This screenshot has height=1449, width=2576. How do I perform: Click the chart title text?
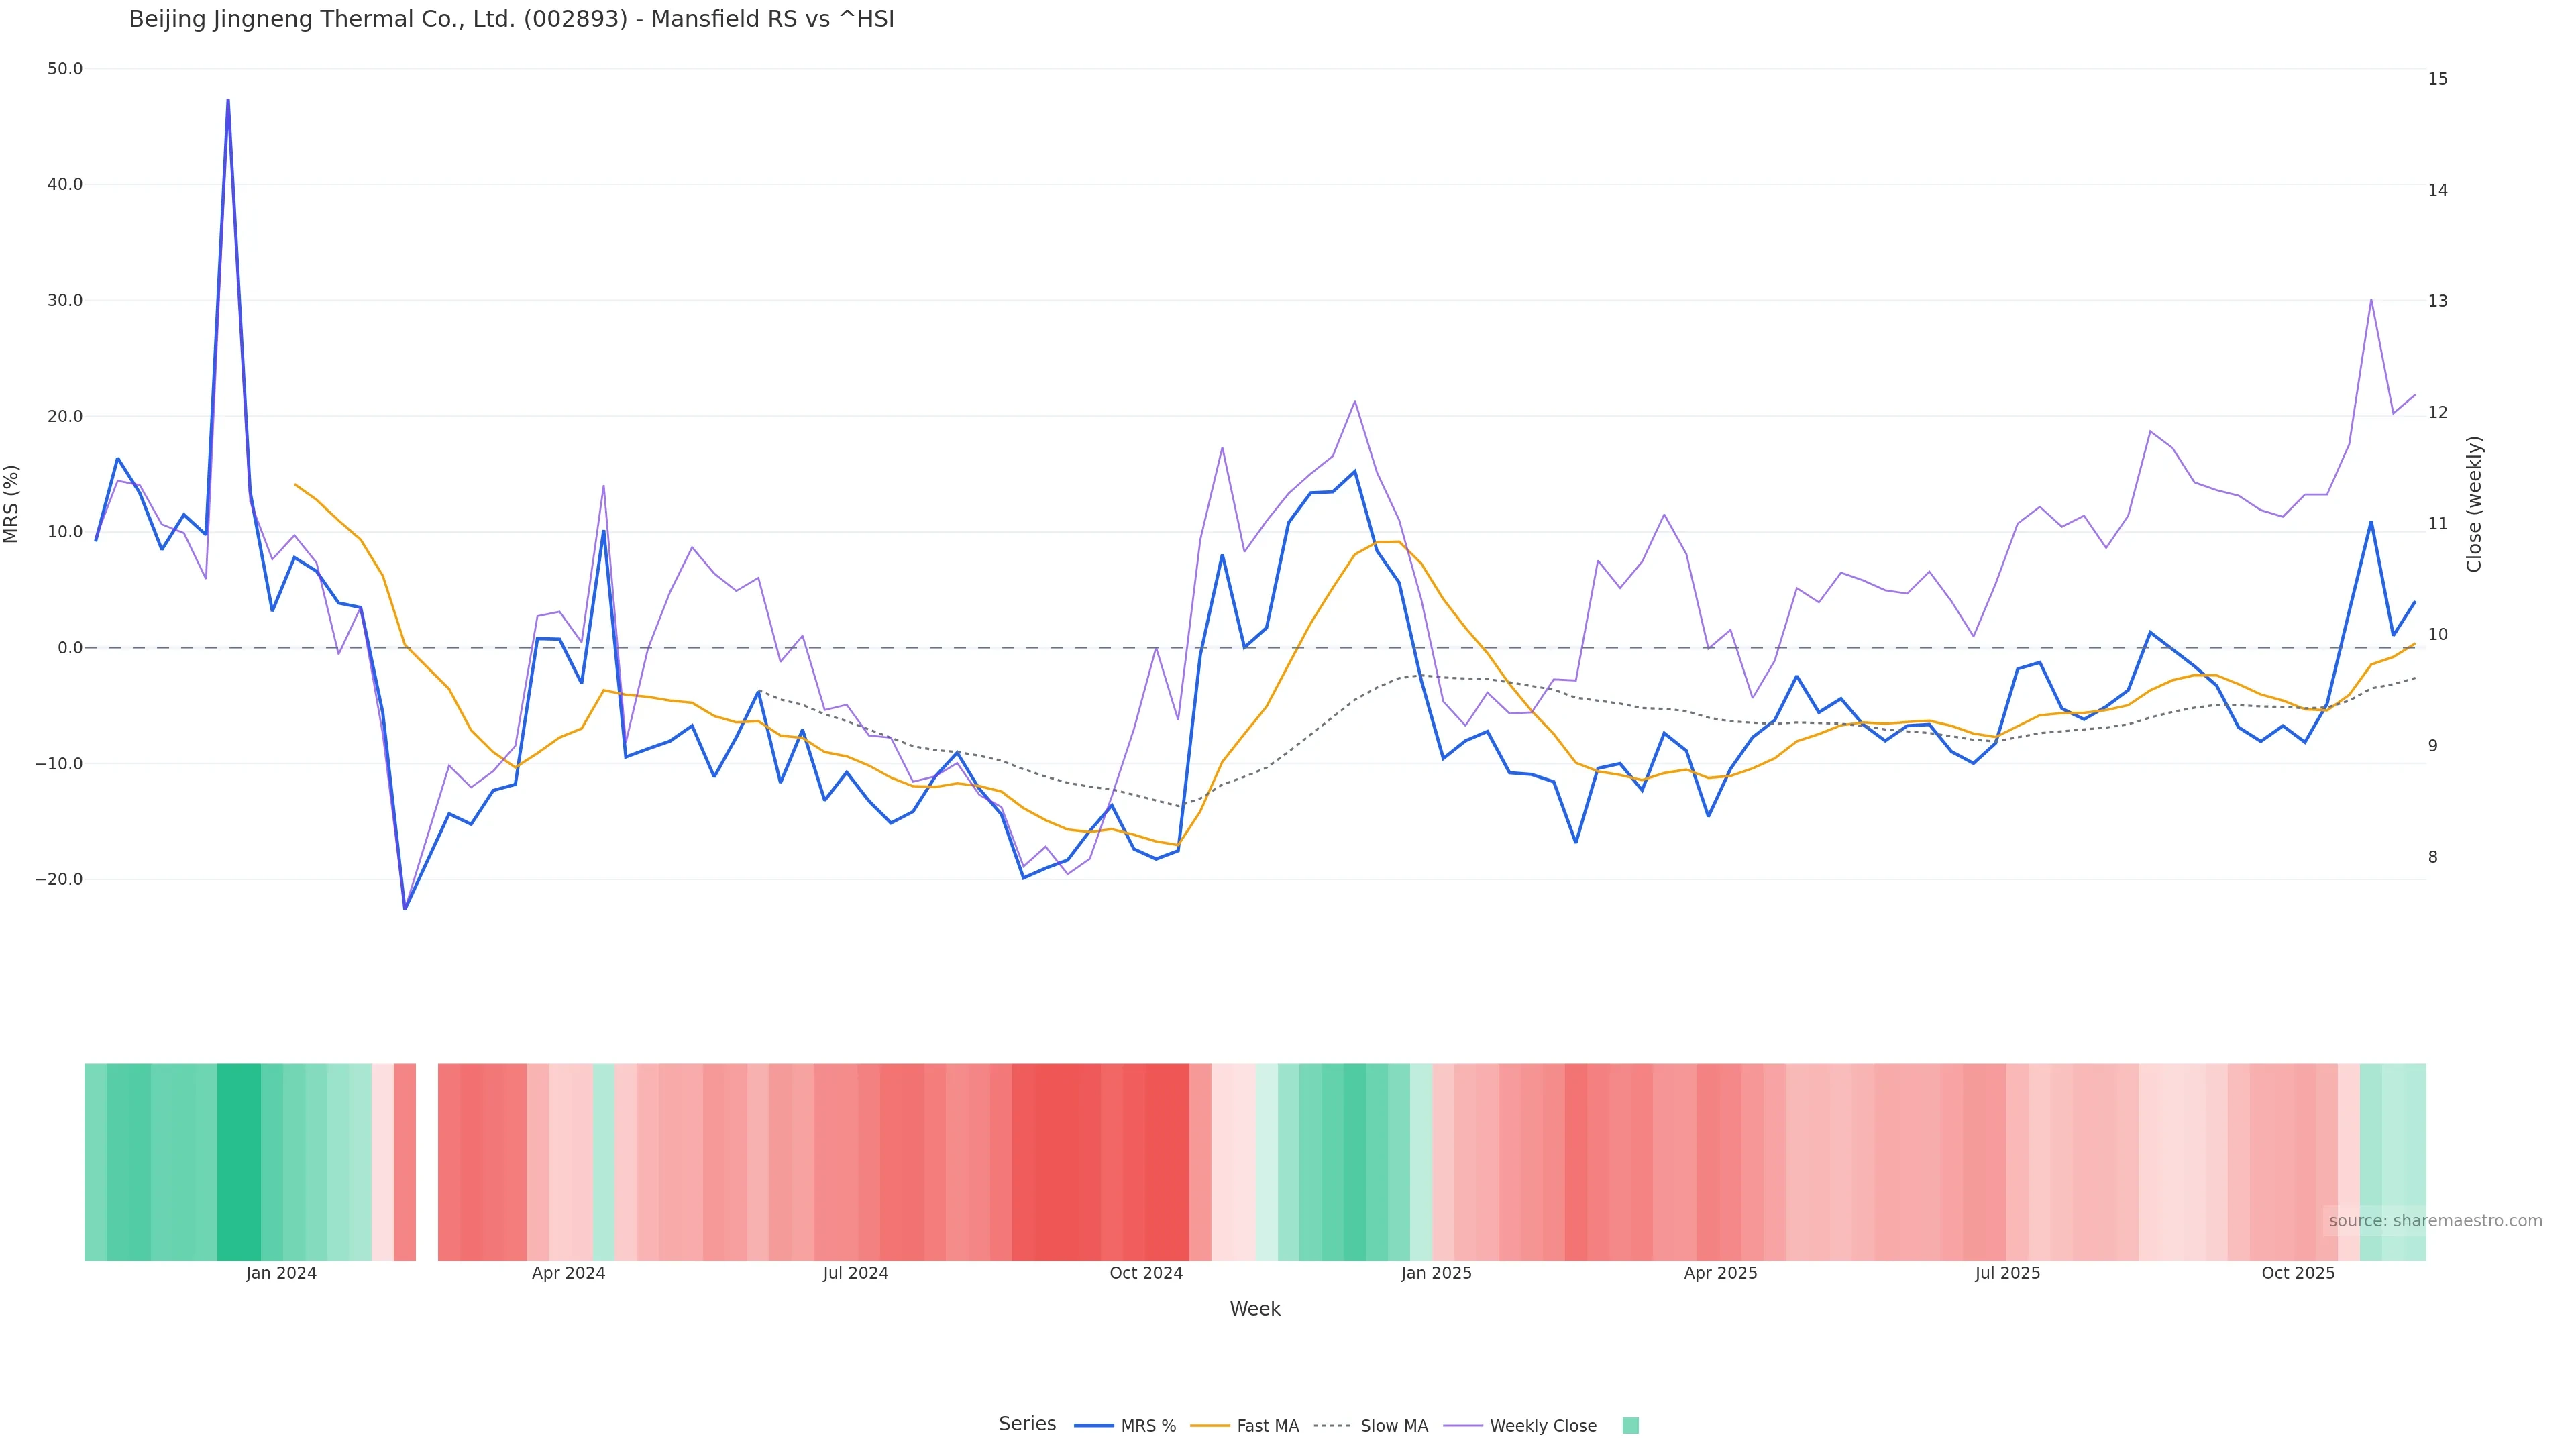click(x=511, y=19)
